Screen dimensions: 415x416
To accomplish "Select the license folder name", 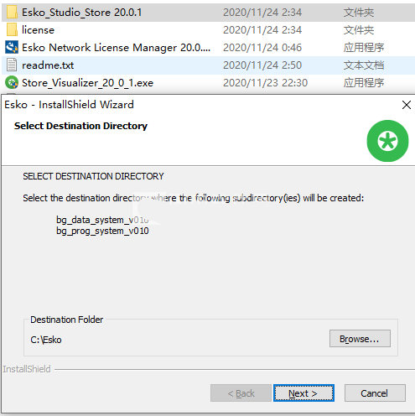I will (38, 30).
